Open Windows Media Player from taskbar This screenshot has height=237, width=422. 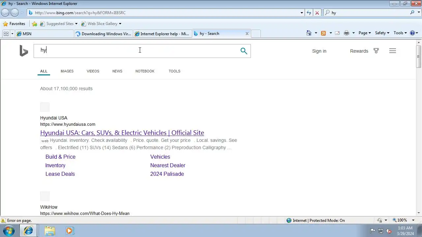coord(69,231)
